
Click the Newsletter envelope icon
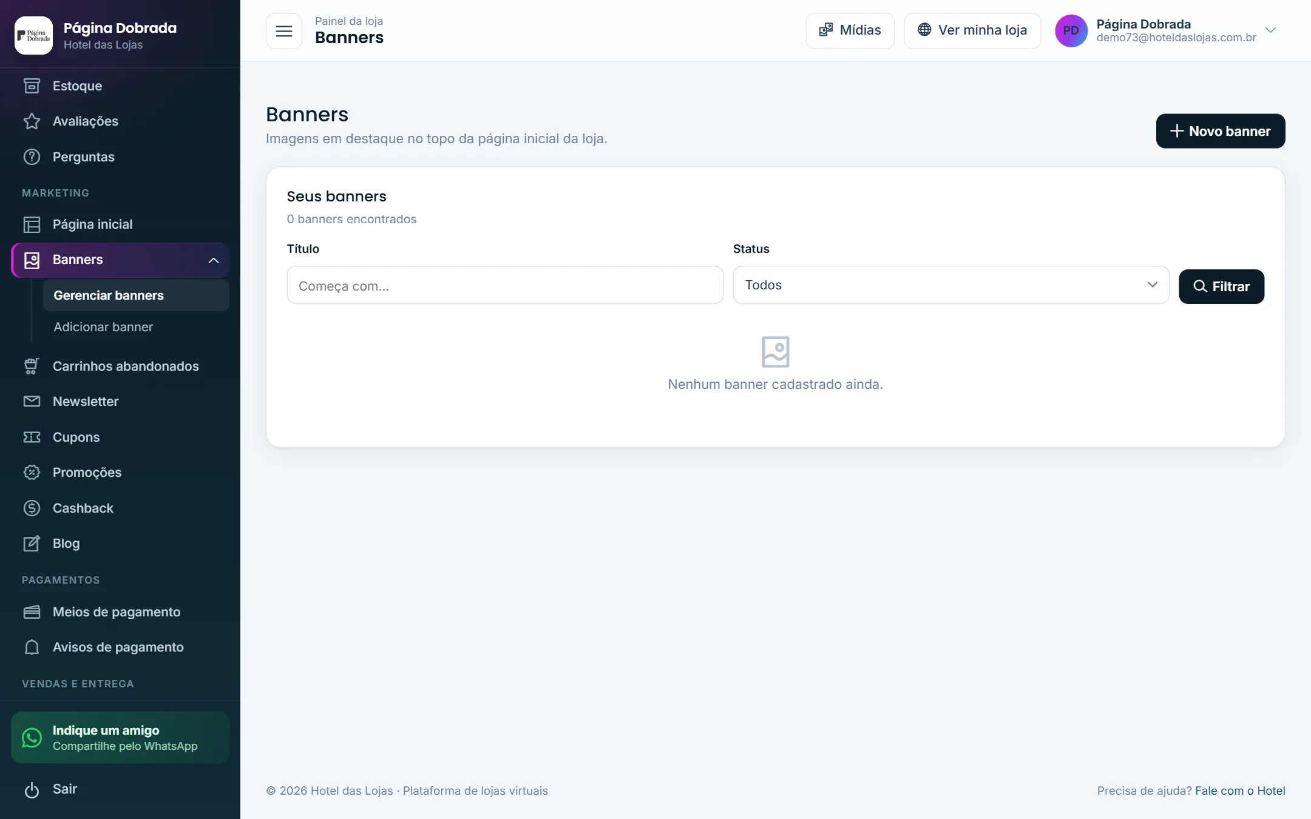(32, 402)
